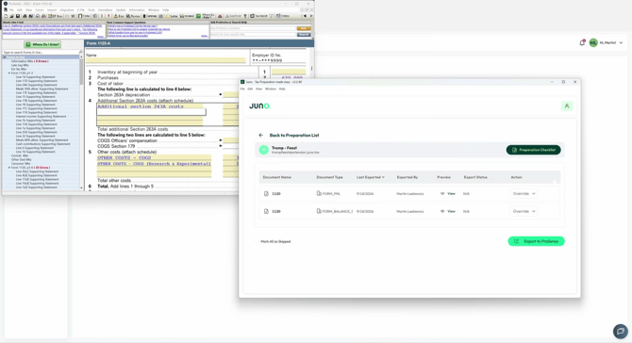Click the Ask ProSeries a question field

pos(253,28)
